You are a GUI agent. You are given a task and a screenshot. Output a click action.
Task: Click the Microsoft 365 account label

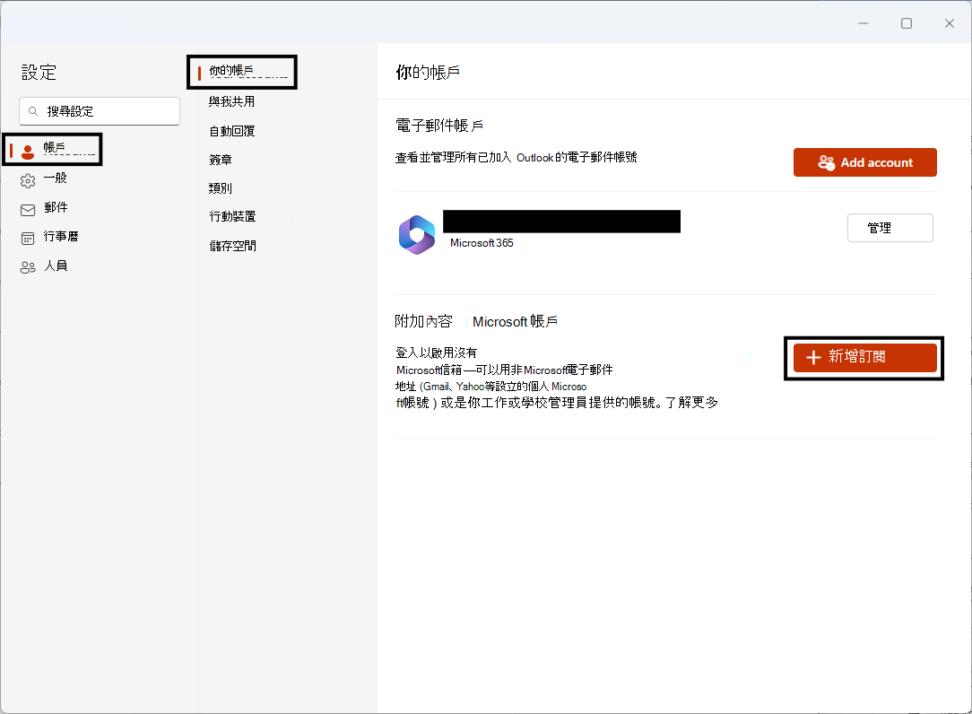(482, 243)
